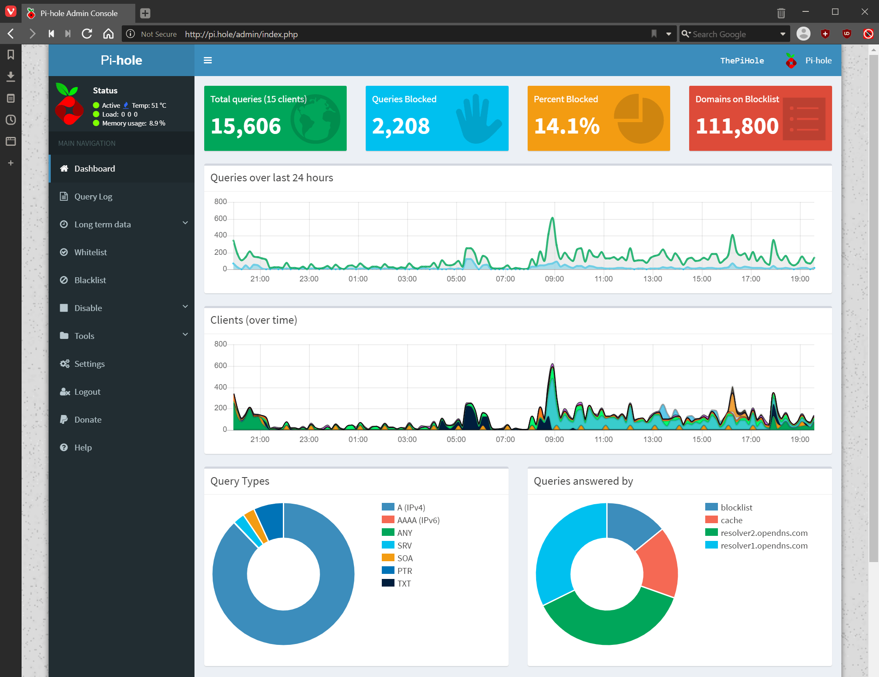Switch to the Pi-hole Admin Console tab
This screenshot has height=677, width=879.
pyautogui.click(x=78, y=13)
